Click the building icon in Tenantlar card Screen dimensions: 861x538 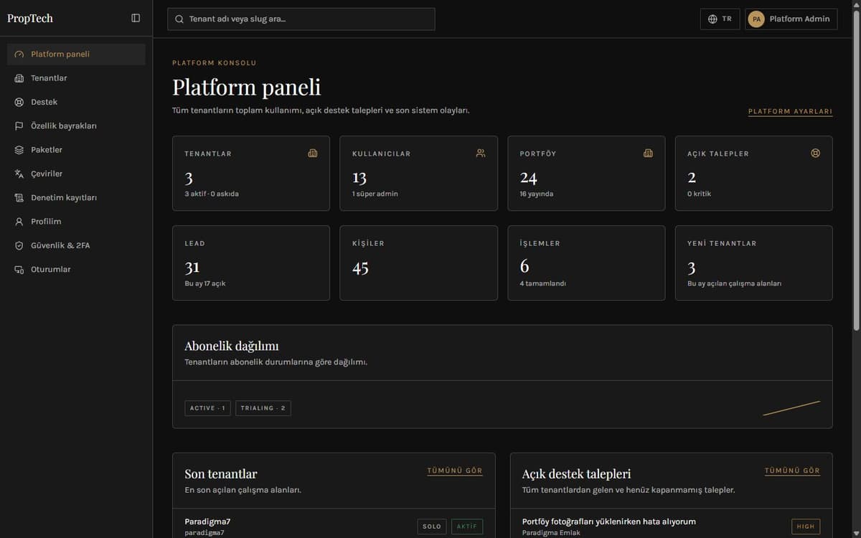[313, 153]
